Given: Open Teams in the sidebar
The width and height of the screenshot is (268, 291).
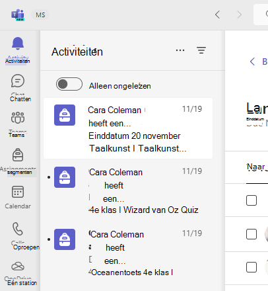Looking at the screenshot, I should (x=18, y=124).
